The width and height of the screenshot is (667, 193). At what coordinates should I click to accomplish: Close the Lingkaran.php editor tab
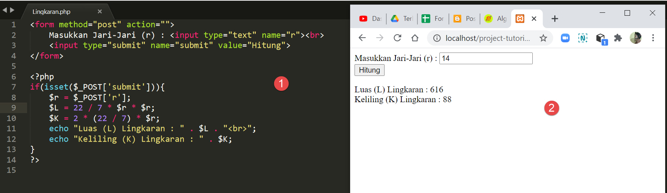pos(100,12)
